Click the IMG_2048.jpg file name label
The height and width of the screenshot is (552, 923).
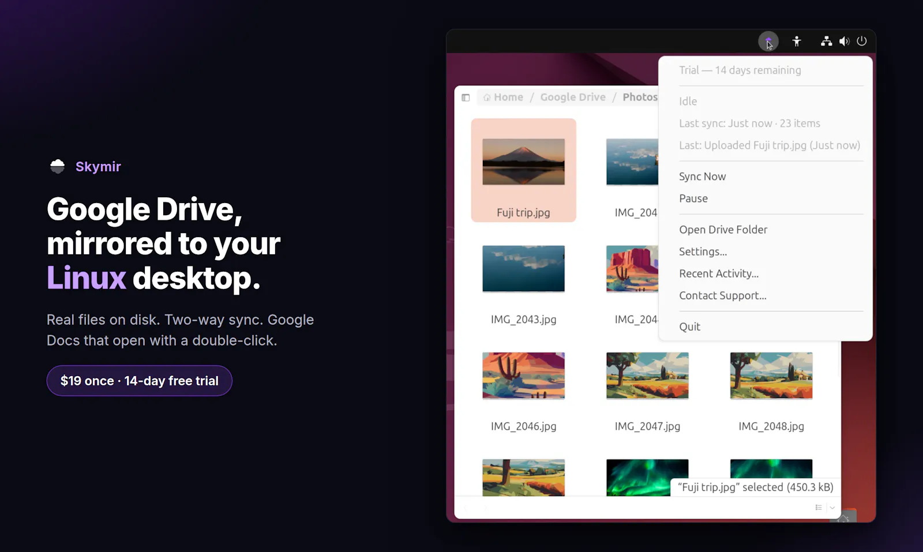point(771,426)
